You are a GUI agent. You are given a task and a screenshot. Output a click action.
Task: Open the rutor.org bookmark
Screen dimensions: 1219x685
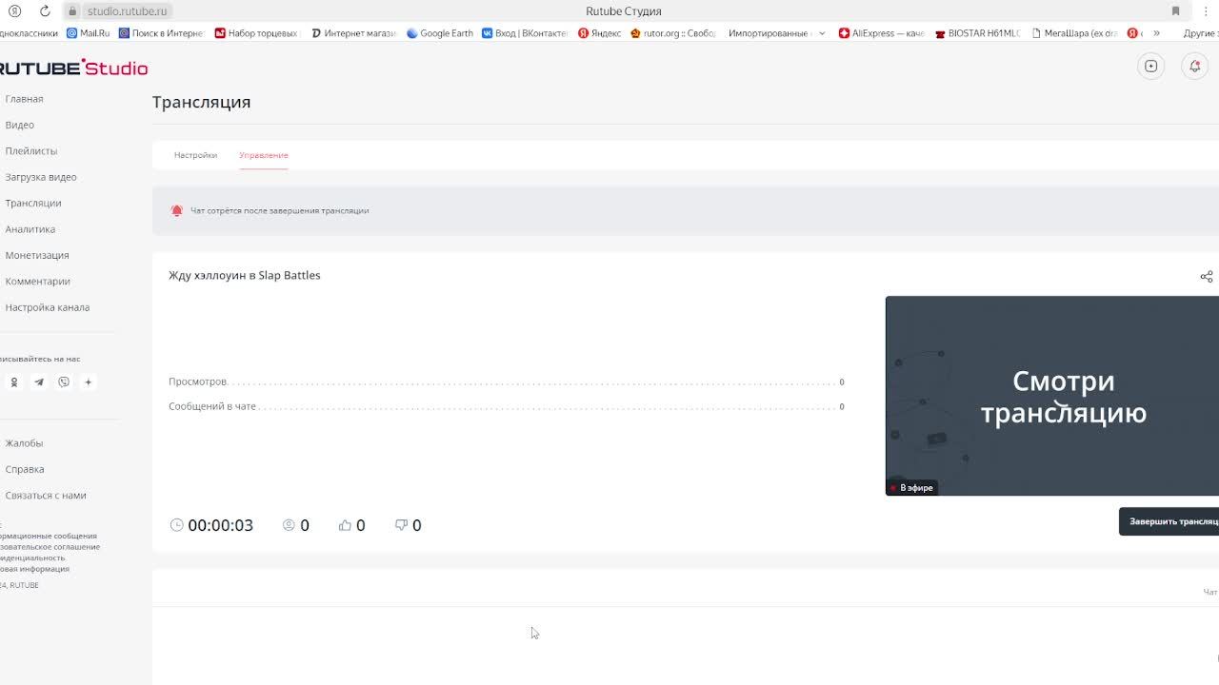click(x=673, y=33)
